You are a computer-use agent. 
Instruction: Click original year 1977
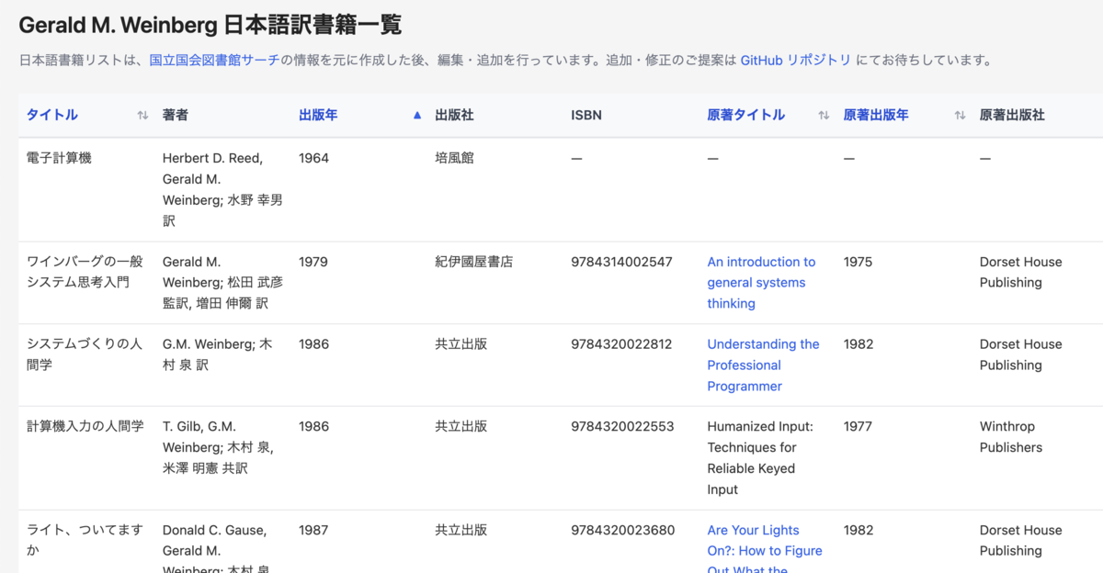858,426
